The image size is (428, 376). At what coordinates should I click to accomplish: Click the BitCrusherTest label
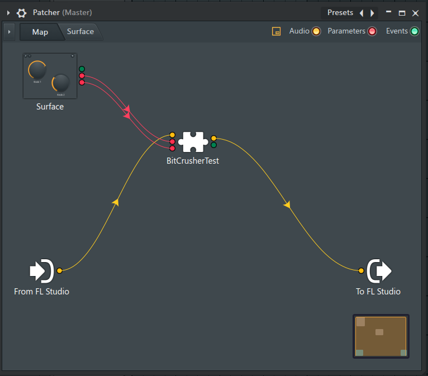193,161
